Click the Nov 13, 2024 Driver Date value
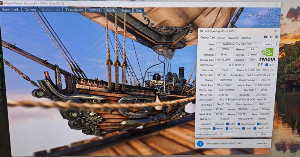This screenshot has width=300, height=157. [x=224, y=105]
